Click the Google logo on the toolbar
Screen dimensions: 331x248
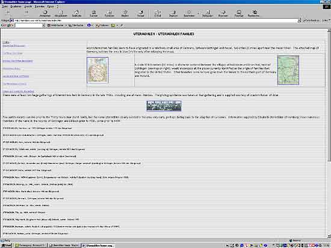pyautogui.click(x=7, y=25)
